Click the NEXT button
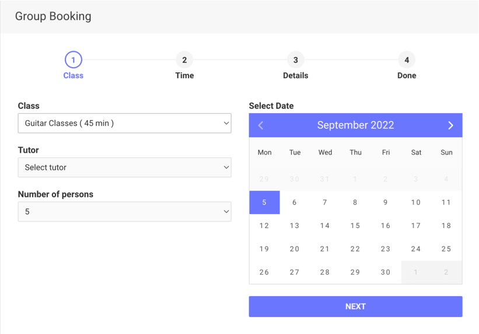The image size is (479, 334). (x=355, y=307)
